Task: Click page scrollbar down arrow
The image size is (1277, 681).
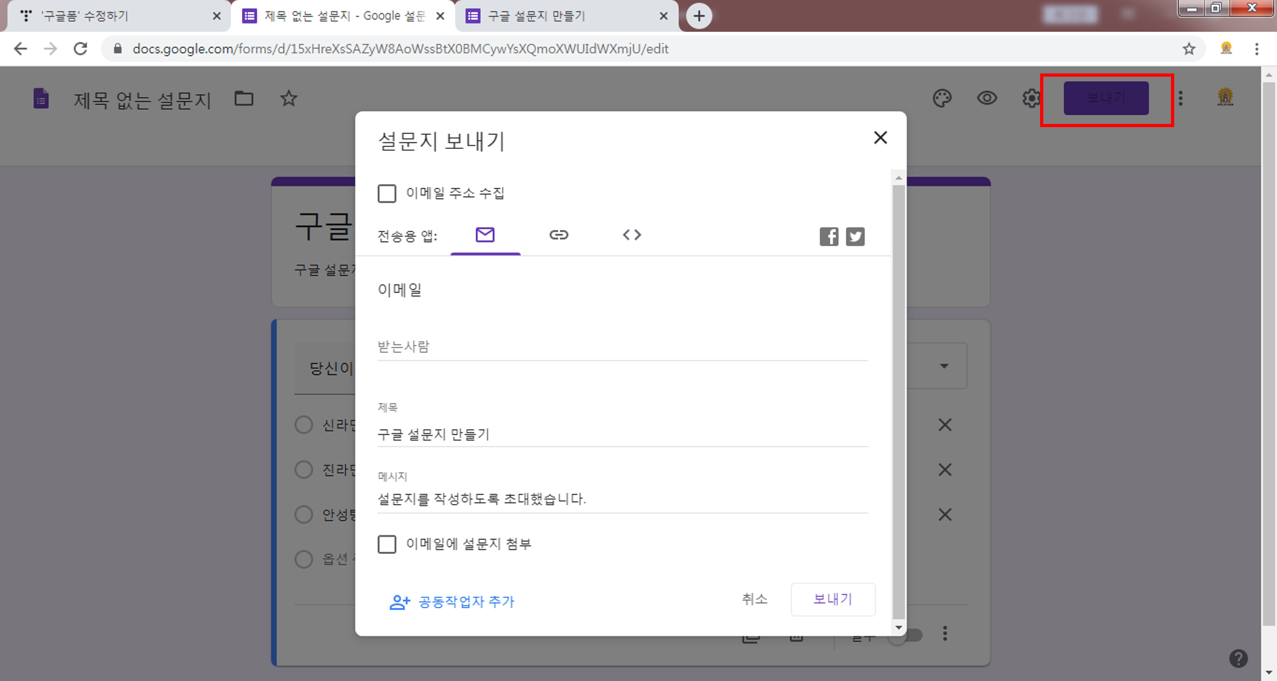Action: (1269, 673)
